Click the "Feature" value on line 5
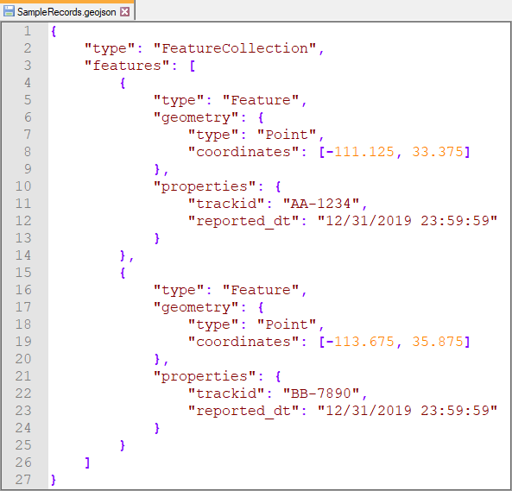512x491 pixels. 261,100
